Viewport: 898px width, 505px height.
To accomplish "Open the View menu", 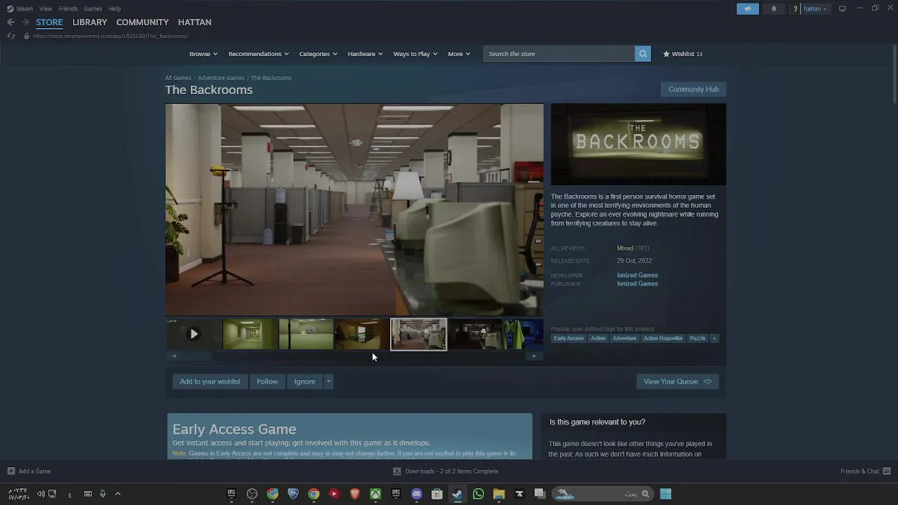I will (46, 8).
